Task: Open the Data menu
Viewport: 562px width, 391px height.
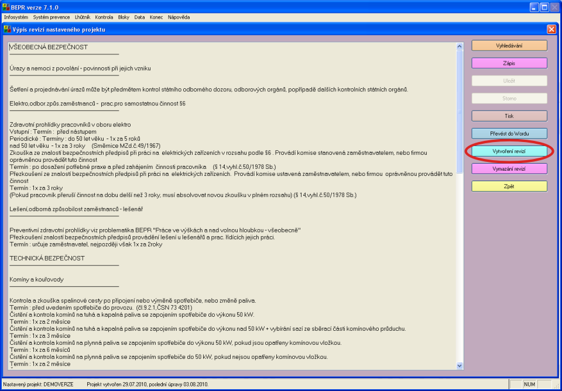Action: tap(139, 17)
